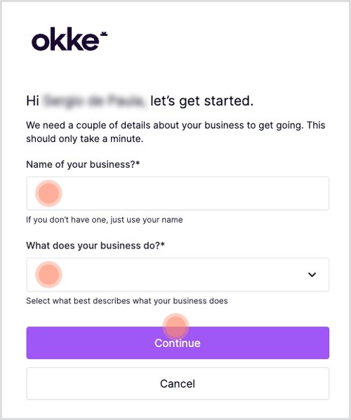This screenshot has height=420, width=351.
Task: Click the 'let's get started.' heading text
Action: pyautogui.click(x=202, y=101)
